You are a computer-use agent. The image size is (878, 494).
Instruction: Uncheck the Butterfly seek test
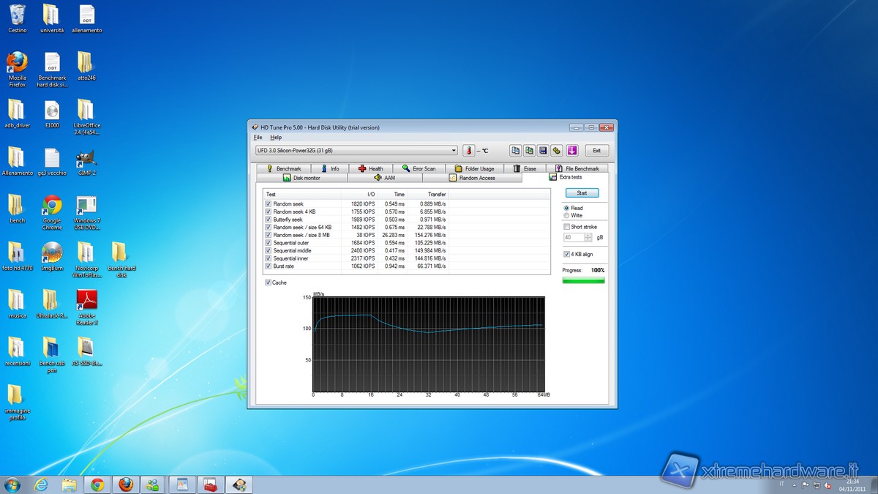pyautogui.click(x=269, y=220)
